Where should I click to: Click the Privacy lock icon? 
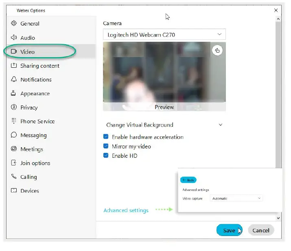[x=14, y=107]
